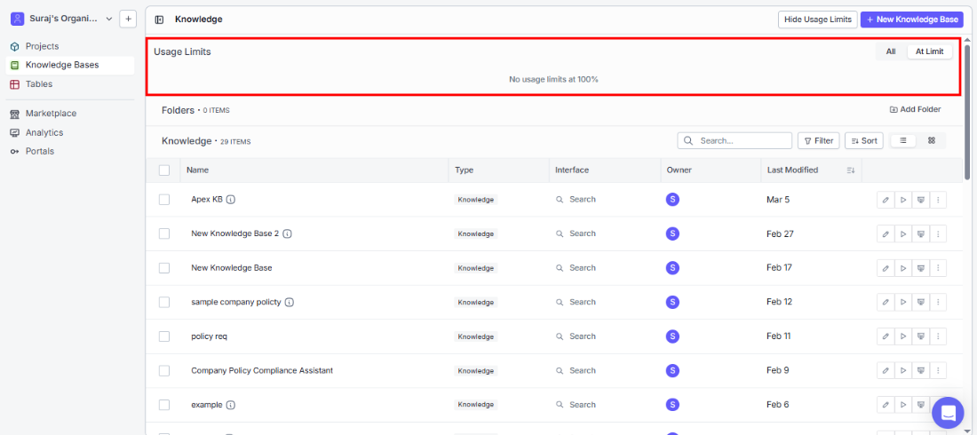Tick the select-all header checkbox

[164, 170]
